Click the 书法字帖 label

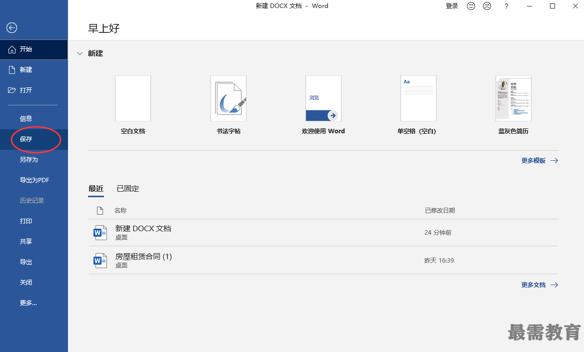(228, 131)
